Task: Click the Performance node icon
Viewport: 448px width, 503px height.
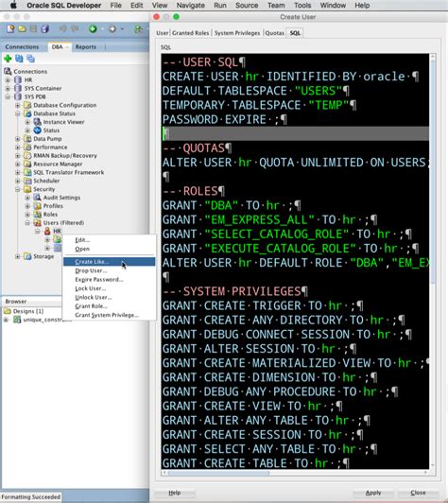Action: point(27,147)
